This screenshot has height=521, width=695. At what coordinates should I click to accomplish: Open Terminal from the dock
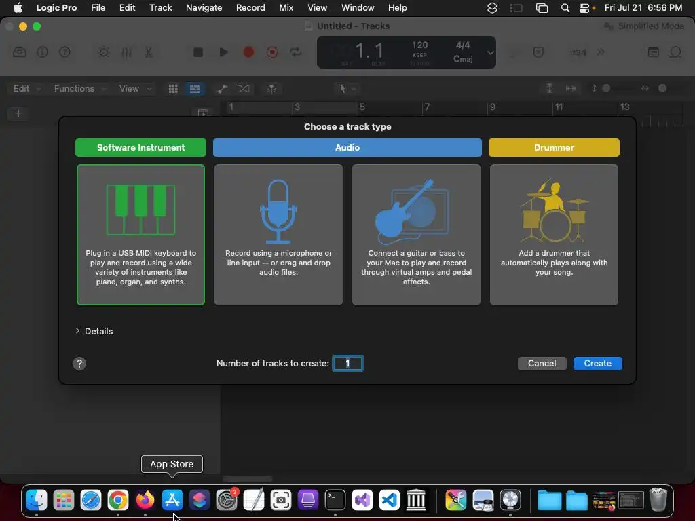point(335,500)
